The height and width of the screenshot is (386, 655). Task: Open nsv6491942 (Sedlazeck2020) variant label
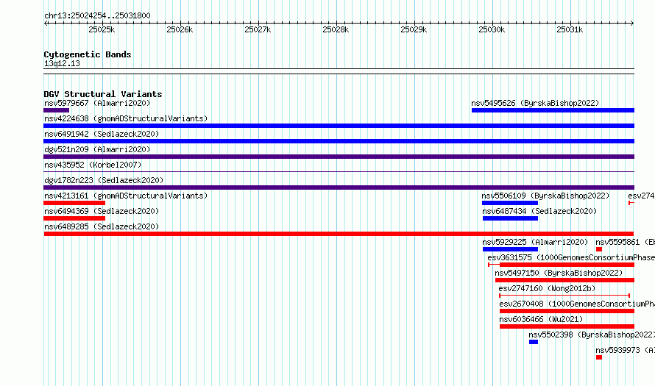[x=102, y=134]
